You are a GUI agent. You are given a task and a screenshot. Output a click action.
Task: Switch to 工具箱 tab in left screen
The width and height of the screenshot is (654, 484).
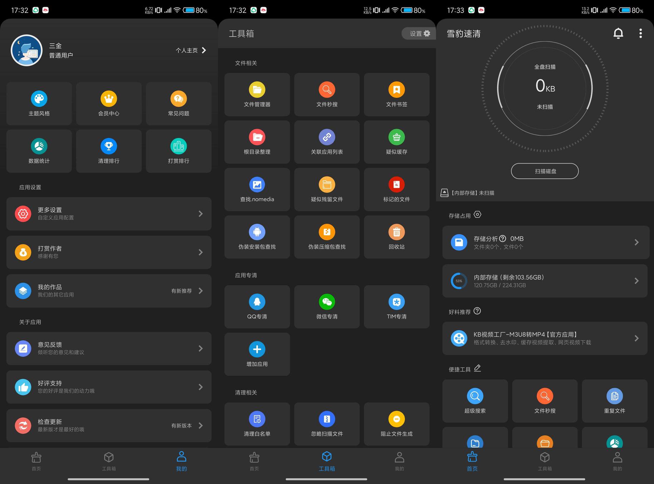coord(109,461)
